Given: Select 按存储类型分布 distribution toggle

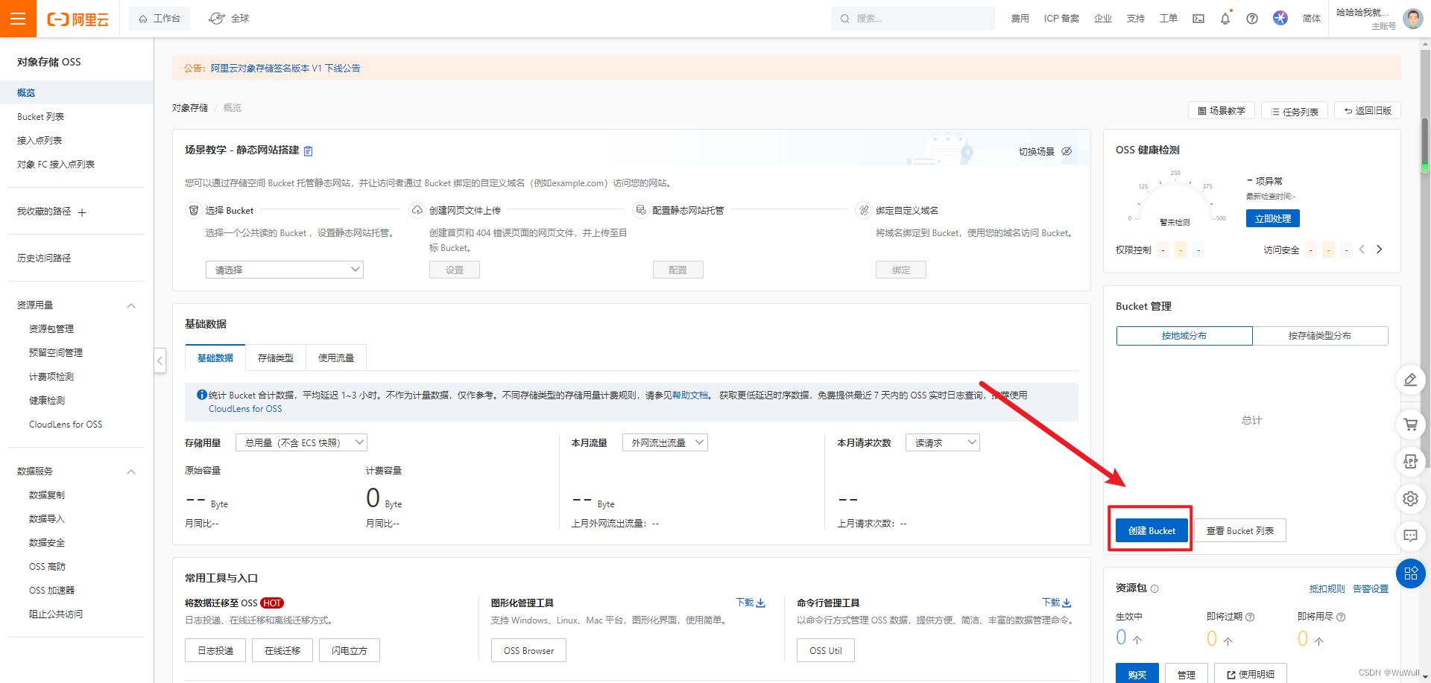Looking at the screenshot, I should pos(1320,336).
